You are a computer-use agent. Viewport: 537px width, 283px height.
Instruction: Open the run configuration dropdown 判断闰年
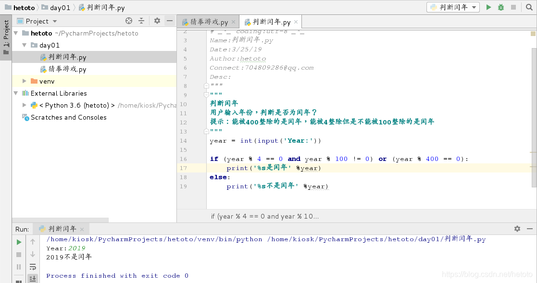click(453, 7)
